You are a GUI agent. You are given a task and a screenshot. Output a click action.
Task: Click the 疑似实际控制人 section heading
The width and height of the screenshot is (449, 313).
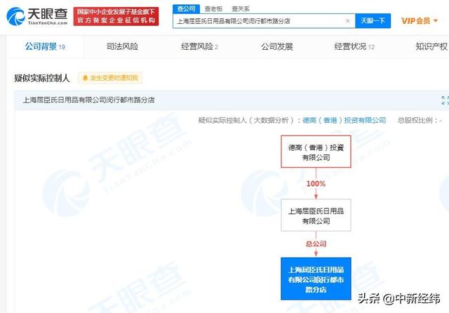[42, 78]
